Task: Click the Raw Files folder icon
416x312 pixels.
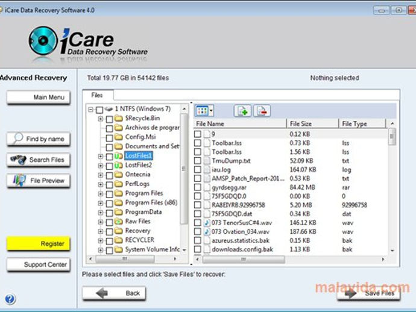Action: [x=118, y=221]
